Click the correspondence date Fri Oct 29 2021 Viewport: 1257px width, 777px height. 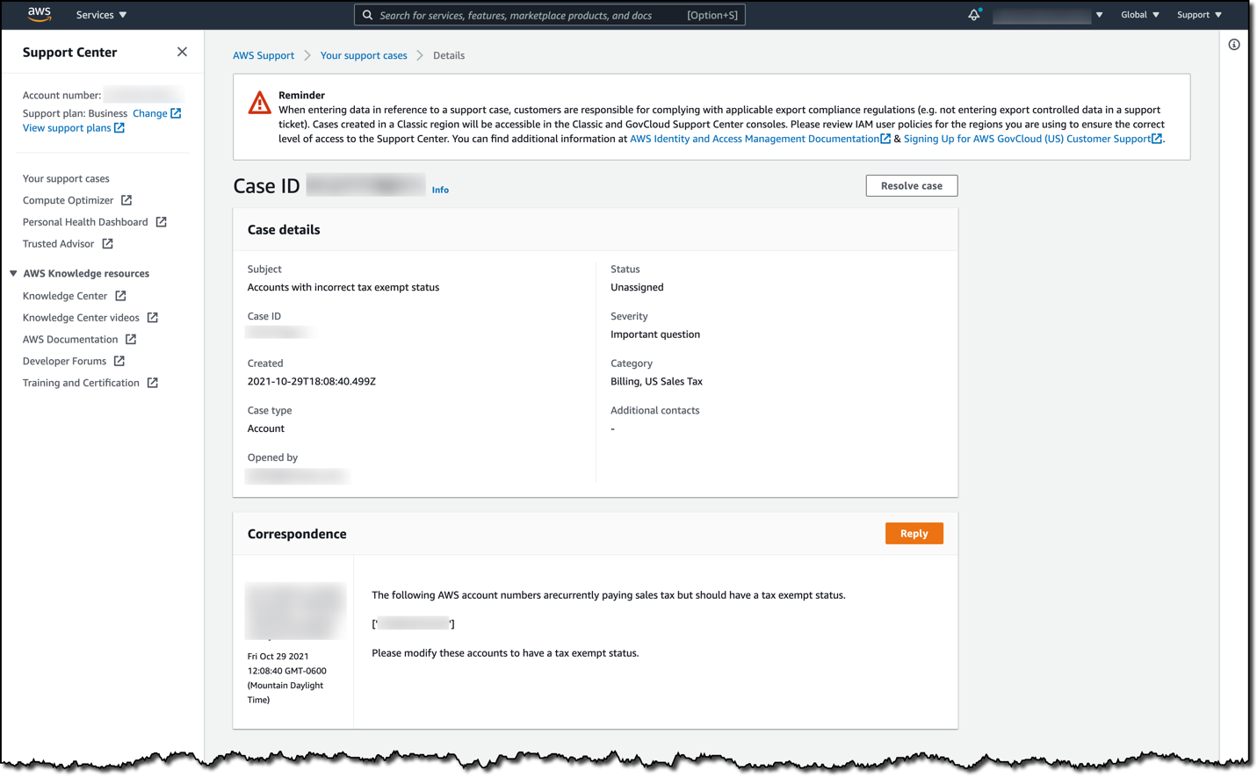click(278, 656)
